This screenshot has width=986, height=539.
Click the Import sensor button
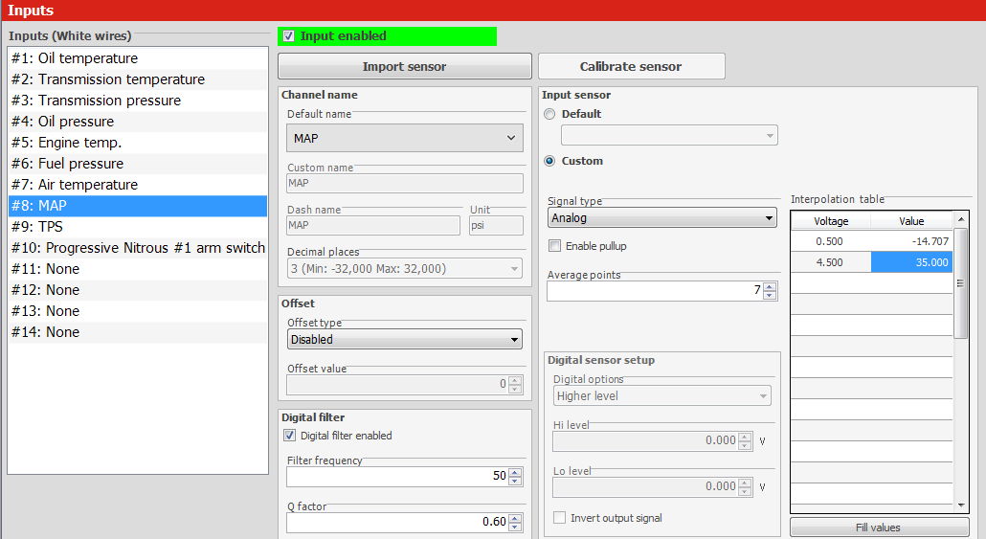[x=404, y=67]
